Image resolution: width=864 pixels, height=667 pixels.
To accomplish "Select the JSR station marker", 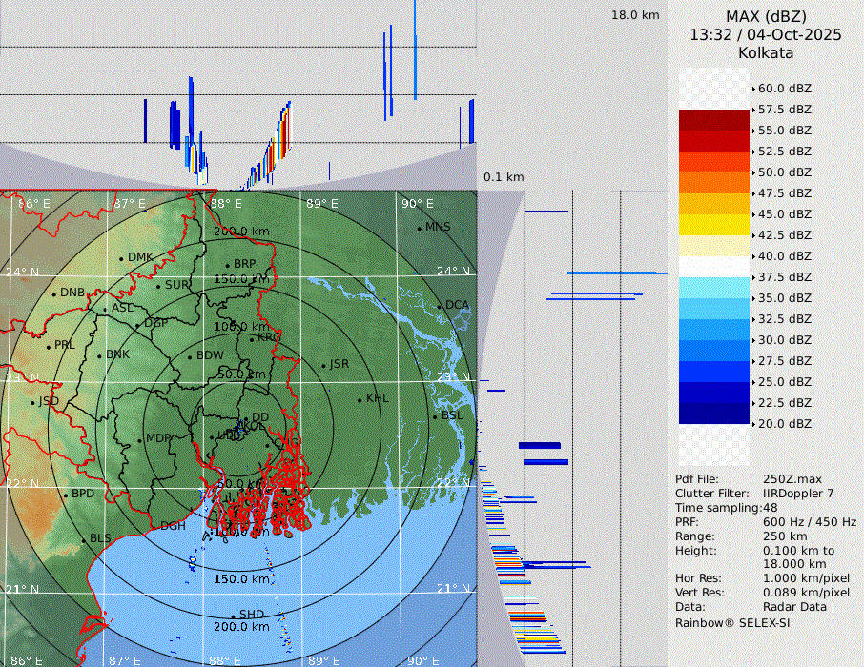I will [x=323, y=365].
